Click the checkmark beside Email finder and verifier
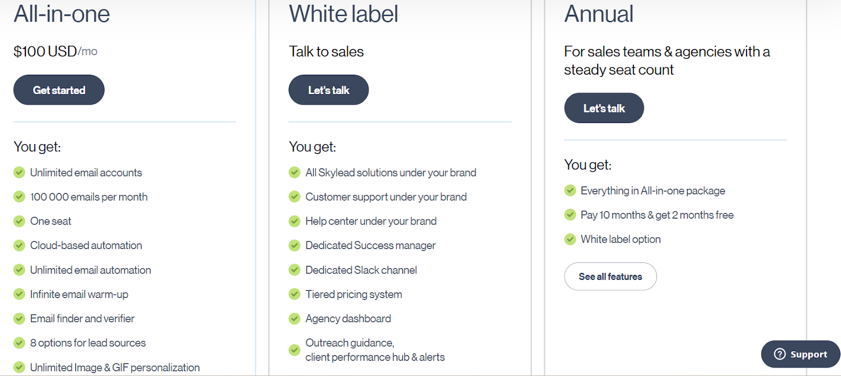This screenshot has width=841, height=376. (x=19, y=318)
